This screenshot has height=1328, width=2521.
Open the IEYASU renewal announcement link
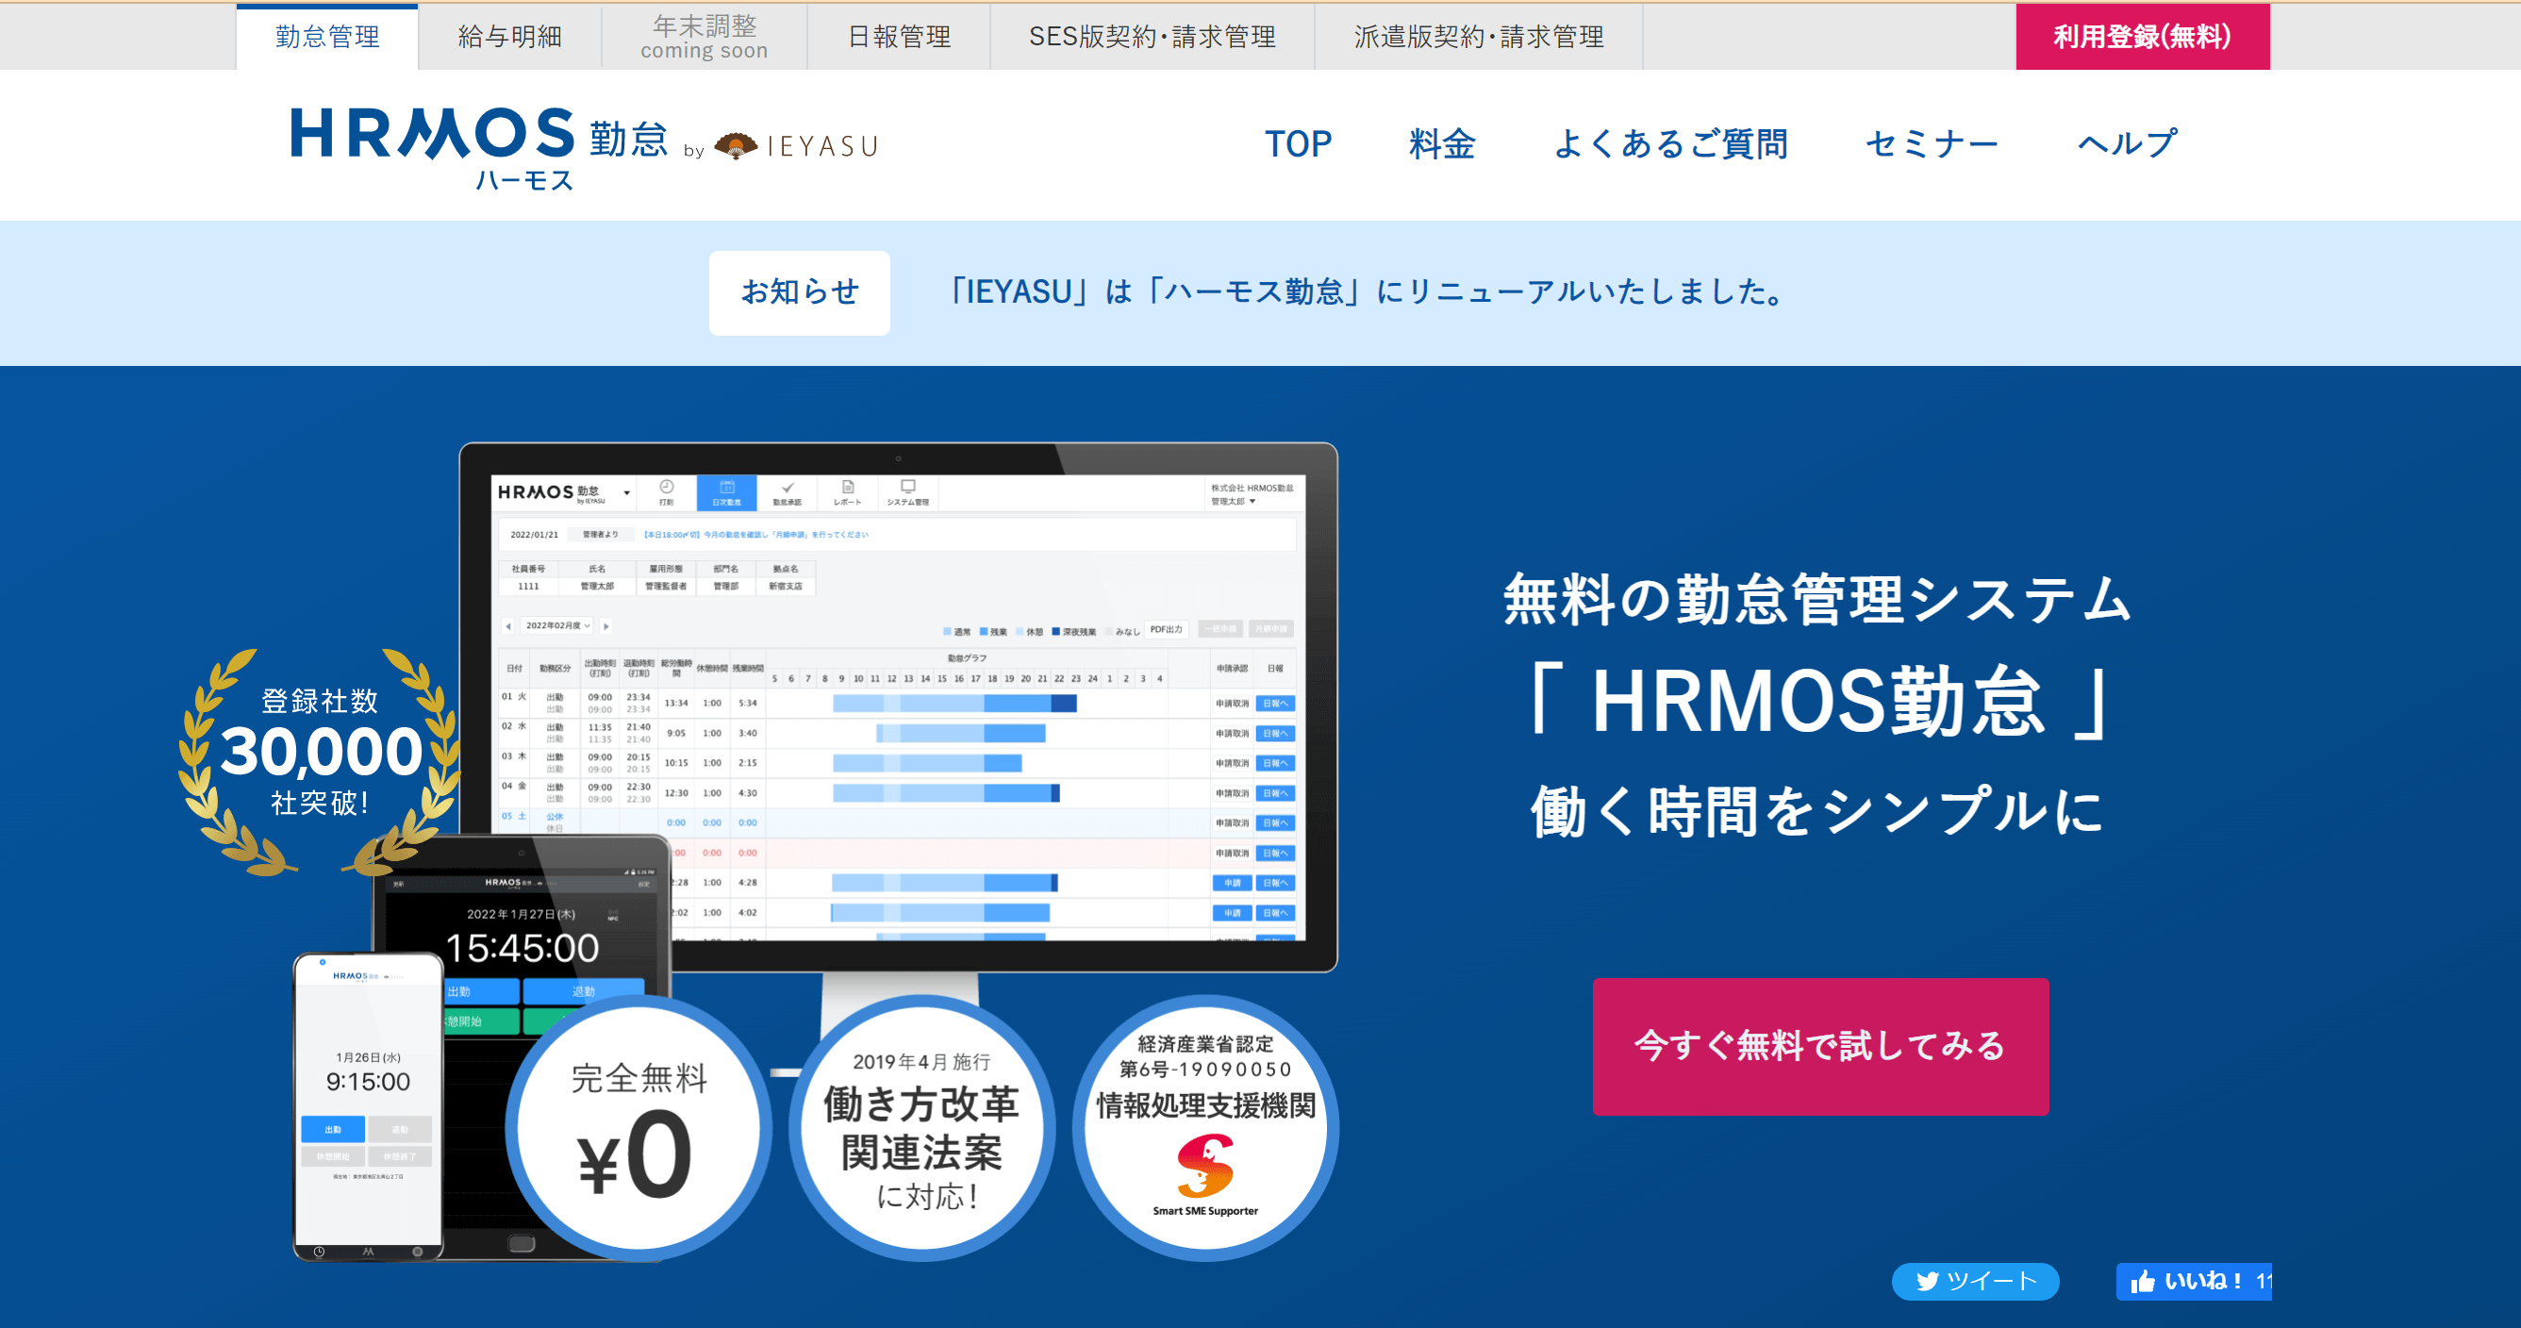tap(1368, 291)
